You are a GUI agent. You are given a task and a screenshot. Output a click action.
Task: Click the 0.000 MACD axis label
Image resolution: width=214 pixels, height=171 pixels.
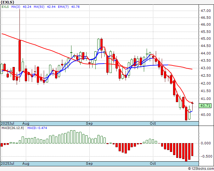(206, 143)
